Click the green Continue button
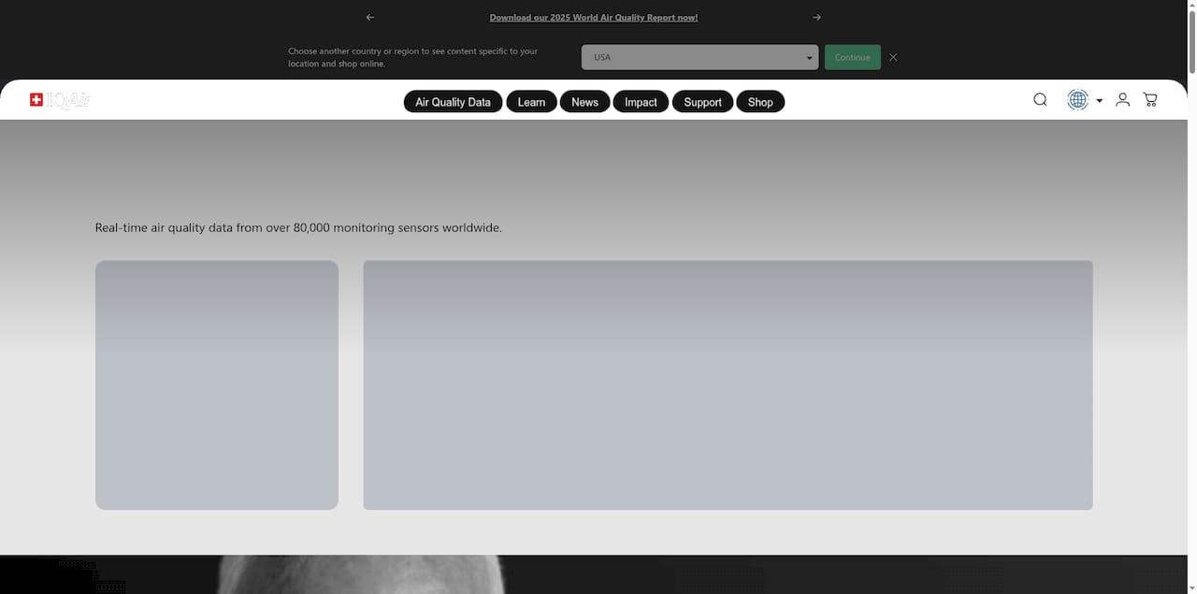Image resolution: width=1197 pixels, height=594 pixels. [x=852, y=57]
